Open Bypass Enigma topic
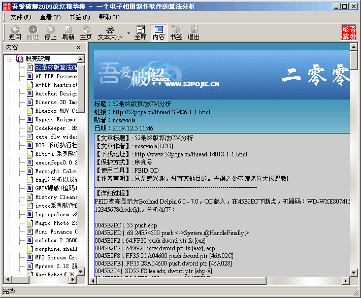Image resolution: width=361 pixels, height=298 pixels. (x=55, y=119)
